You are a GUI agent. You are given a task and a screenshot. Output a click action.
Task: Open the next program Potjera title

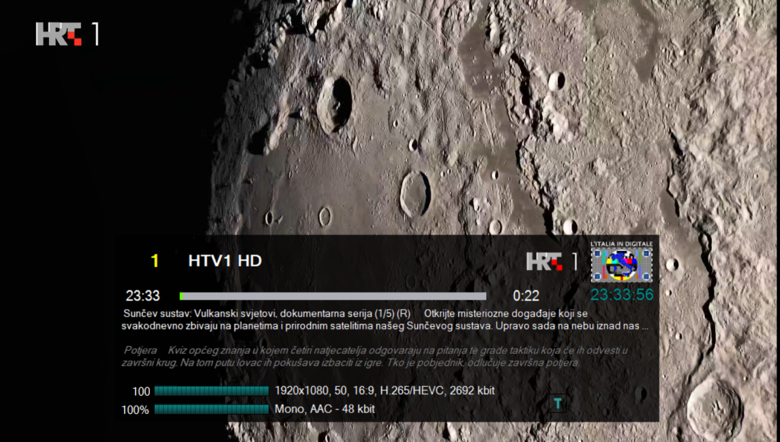pos(140,350)
